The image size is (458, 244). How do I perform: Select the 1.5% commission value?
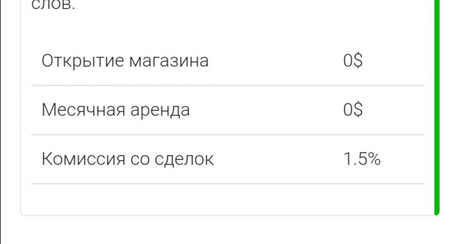pos(362,159)
